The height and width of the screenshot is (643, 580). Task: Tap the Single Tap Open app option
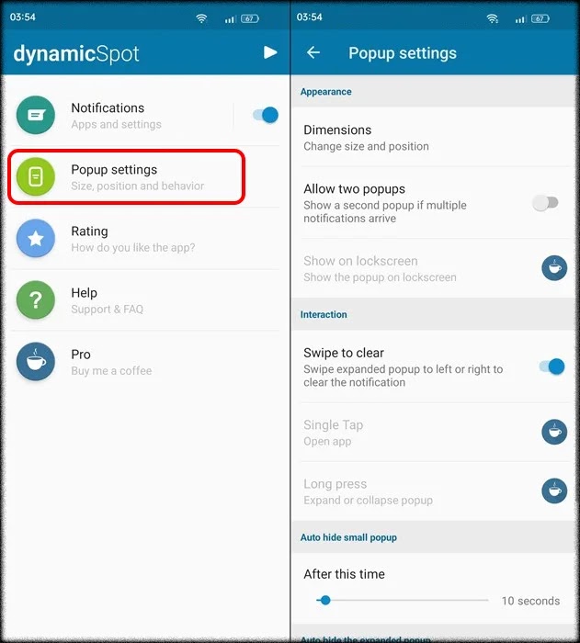point(435,433)
